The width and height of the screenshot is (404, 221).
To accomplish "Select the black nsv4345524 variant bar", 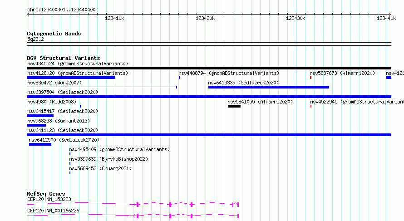I will pos(209,68).
